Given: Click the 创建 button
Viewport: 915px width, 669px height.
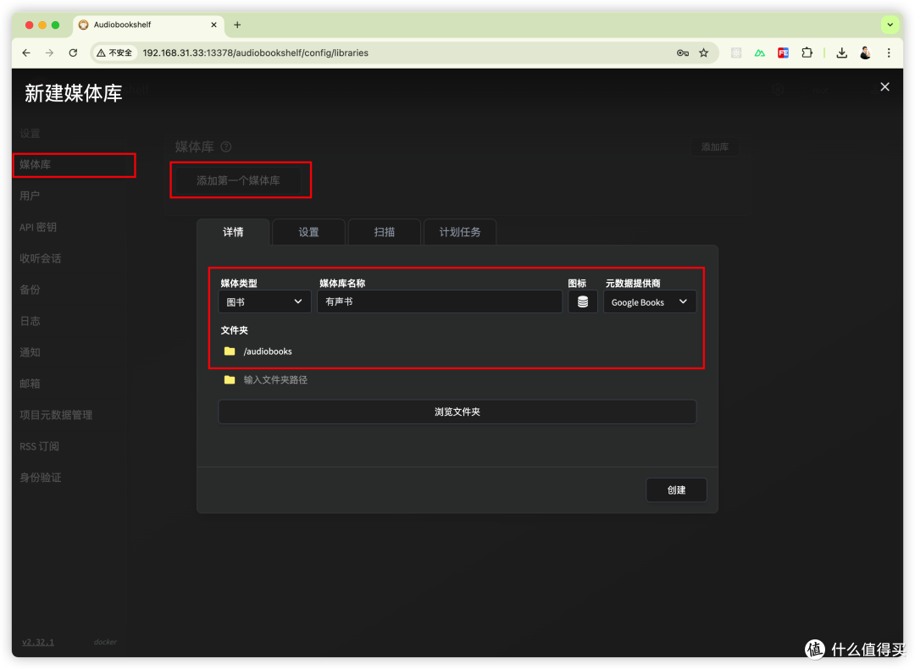Looking at the screenshot, I should [676, 489].
